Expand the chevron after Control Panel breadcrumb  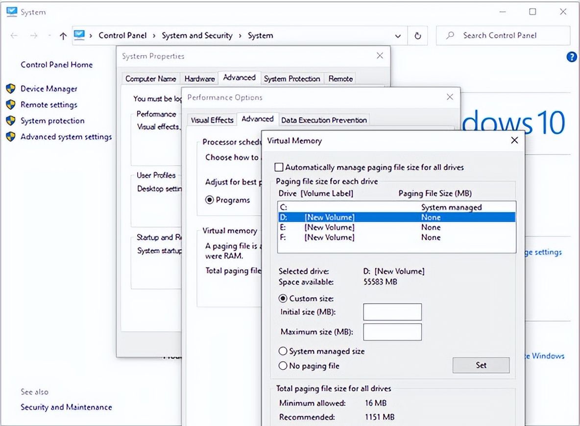click(x=154, y=36)
